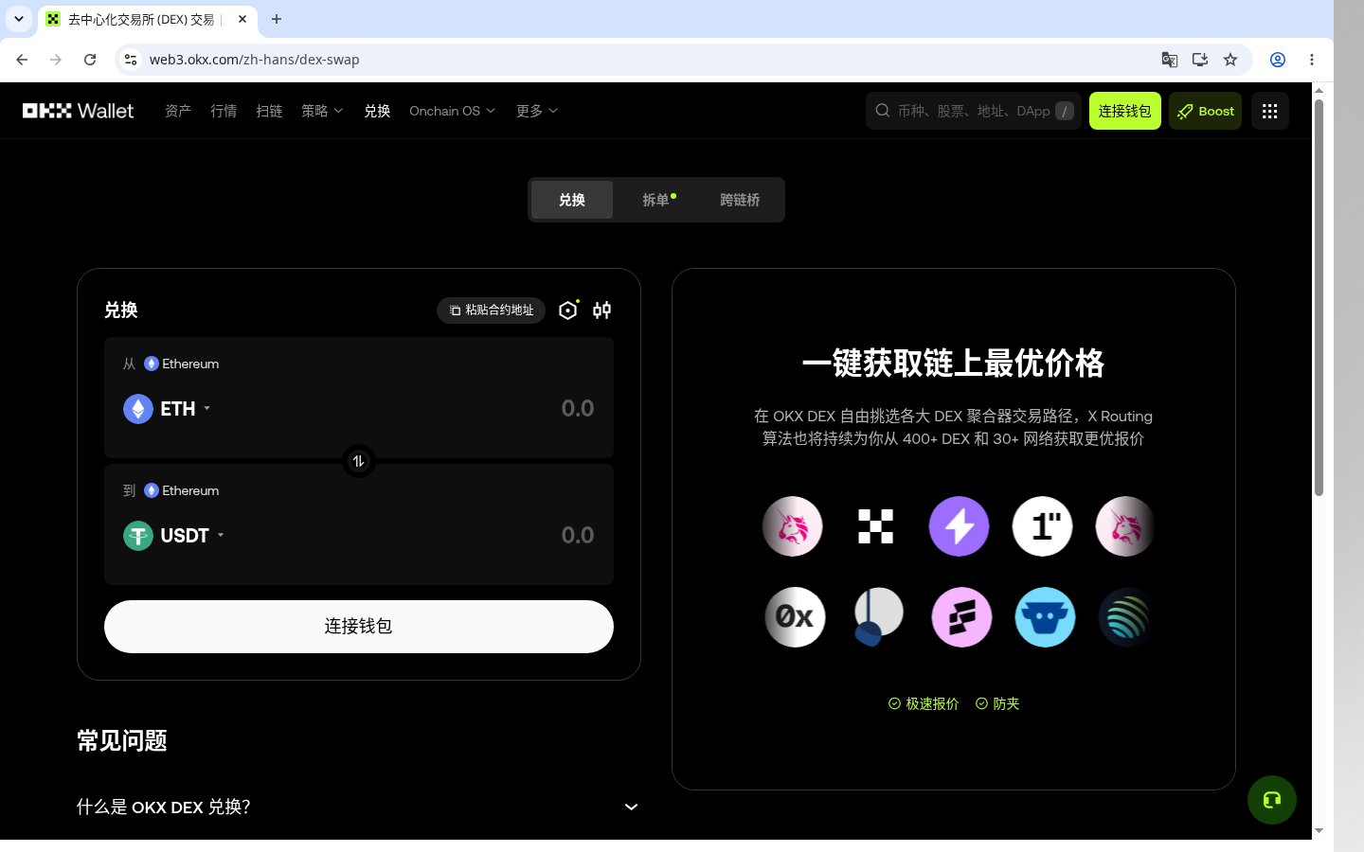Click the gray circle with blue dot icon
The width and height of the screenshot is (1364, 852).
click(x=878, y=617)
